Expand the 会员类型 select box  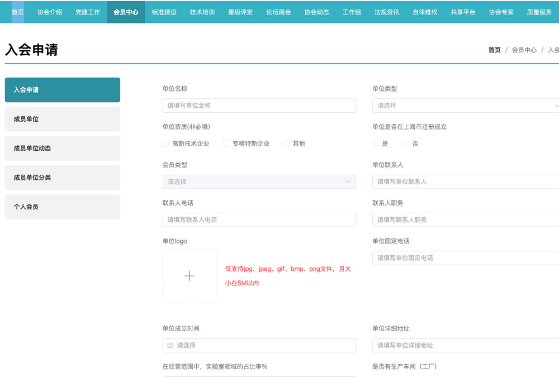tap(259, 181)
